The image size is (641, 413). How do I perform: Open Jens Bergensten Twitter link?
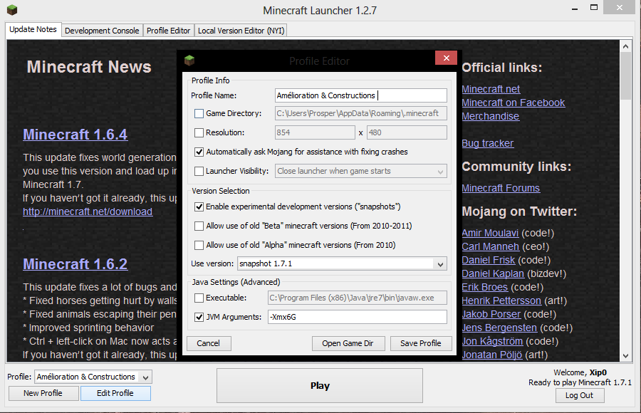(499, 328)
